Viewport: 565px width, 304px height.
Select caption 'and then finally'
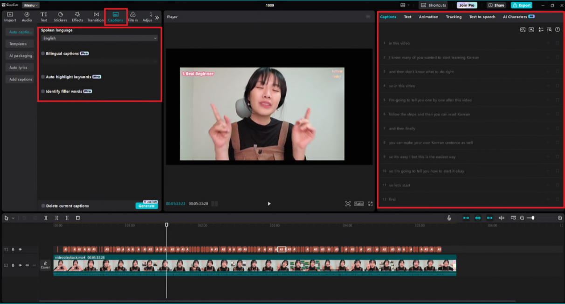[402, 128]
